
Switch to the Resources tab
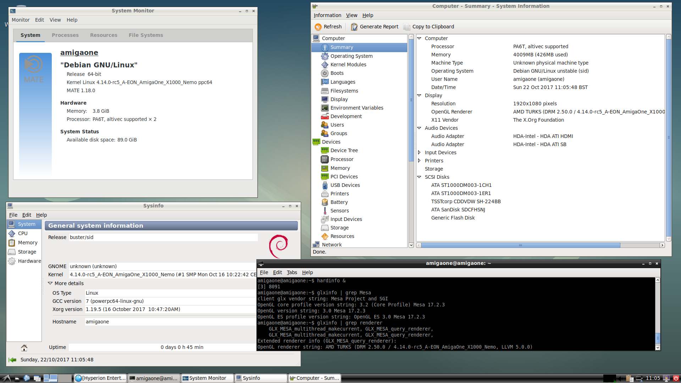tap(104, 35)
